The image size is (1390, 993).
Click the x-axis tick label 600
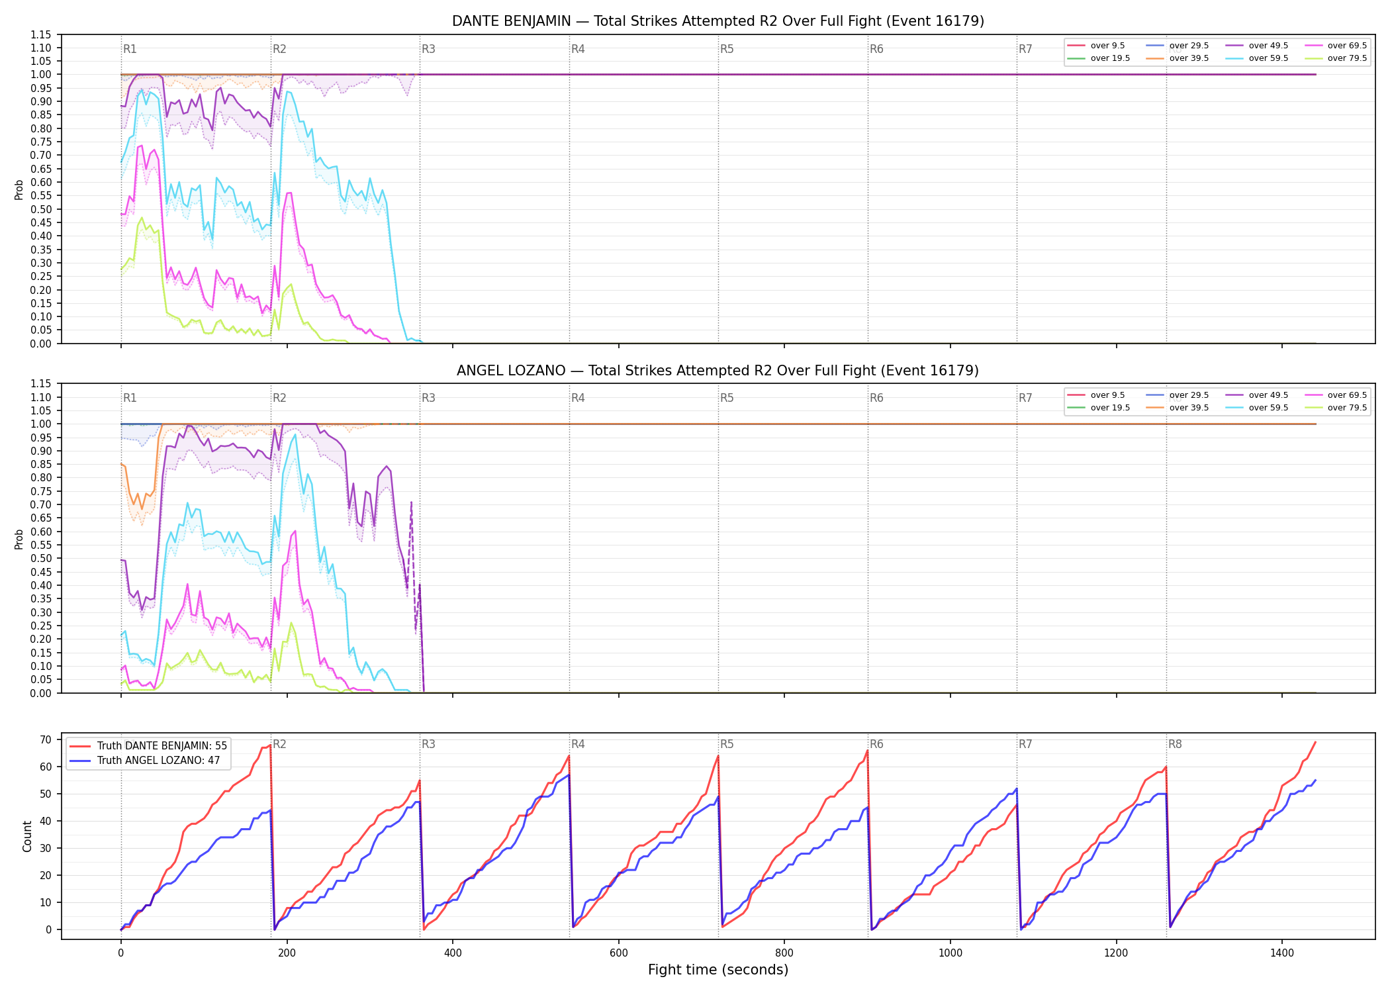pos(618,953)
